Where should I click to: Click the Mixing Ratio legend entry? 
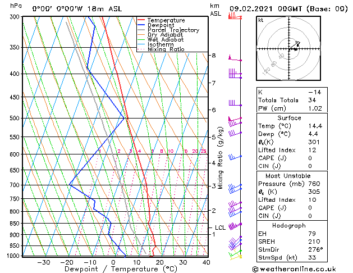[x=166, y=49]
